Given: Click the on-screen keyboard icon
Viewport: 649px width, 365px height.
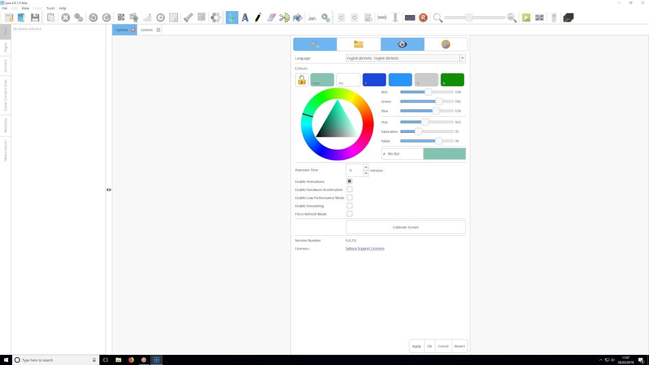Looking at the screenshot, I should click(x=410, y=18).
